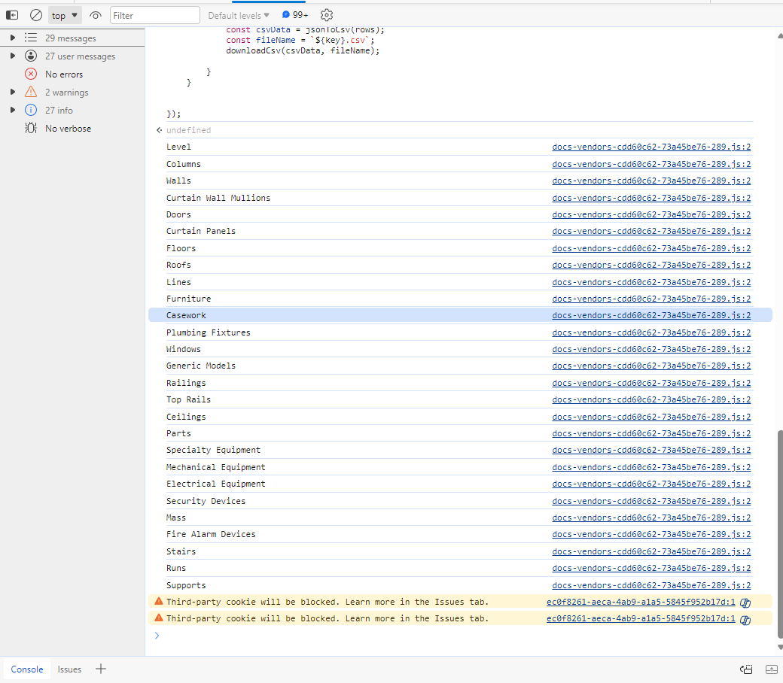The height and width of the screenshot is (683, 783).
Task: Click in the Filter input field
Action: (x=155, y=15)
